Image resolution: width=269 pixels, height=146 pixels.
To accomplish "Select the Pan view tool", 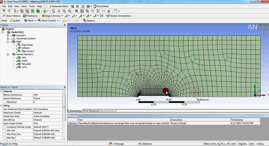I will click(59, 11).
